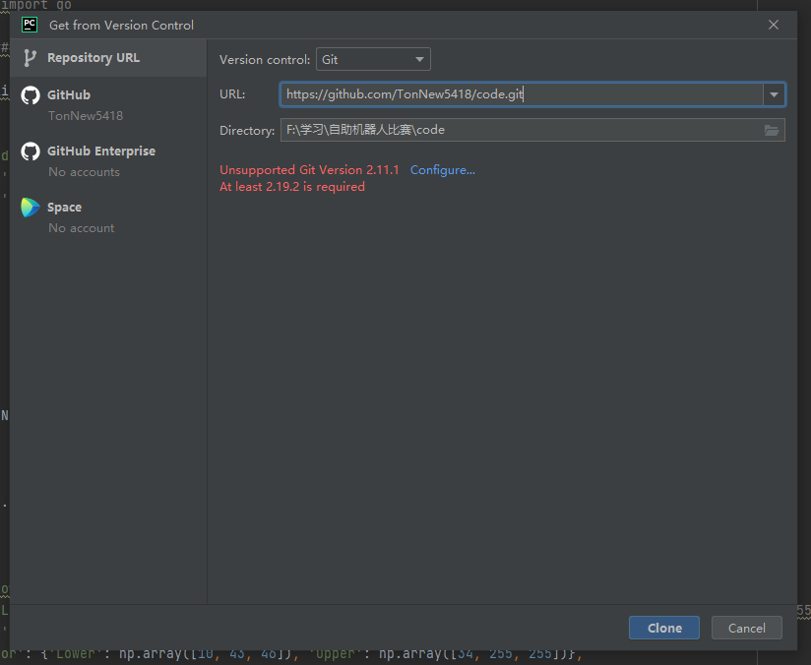Open the Space section
This screenshot has height=665, width=811.
click(108, 217)
